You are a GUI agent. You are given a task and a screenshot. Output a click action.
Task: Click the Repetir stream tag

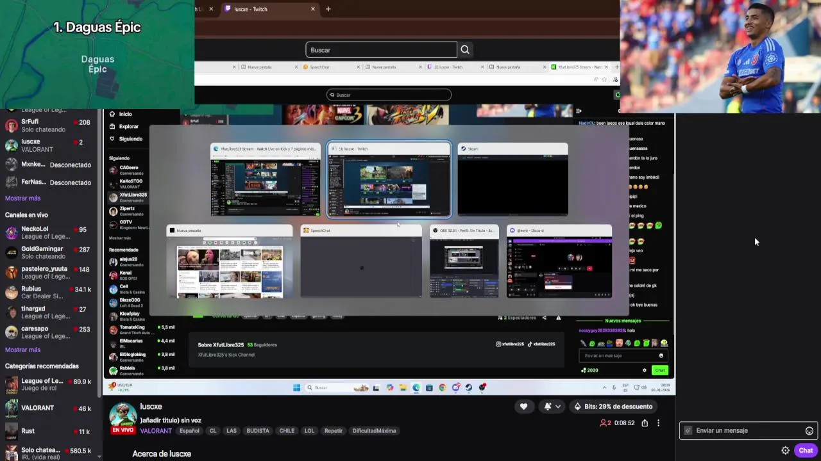(x=334, y=431)
